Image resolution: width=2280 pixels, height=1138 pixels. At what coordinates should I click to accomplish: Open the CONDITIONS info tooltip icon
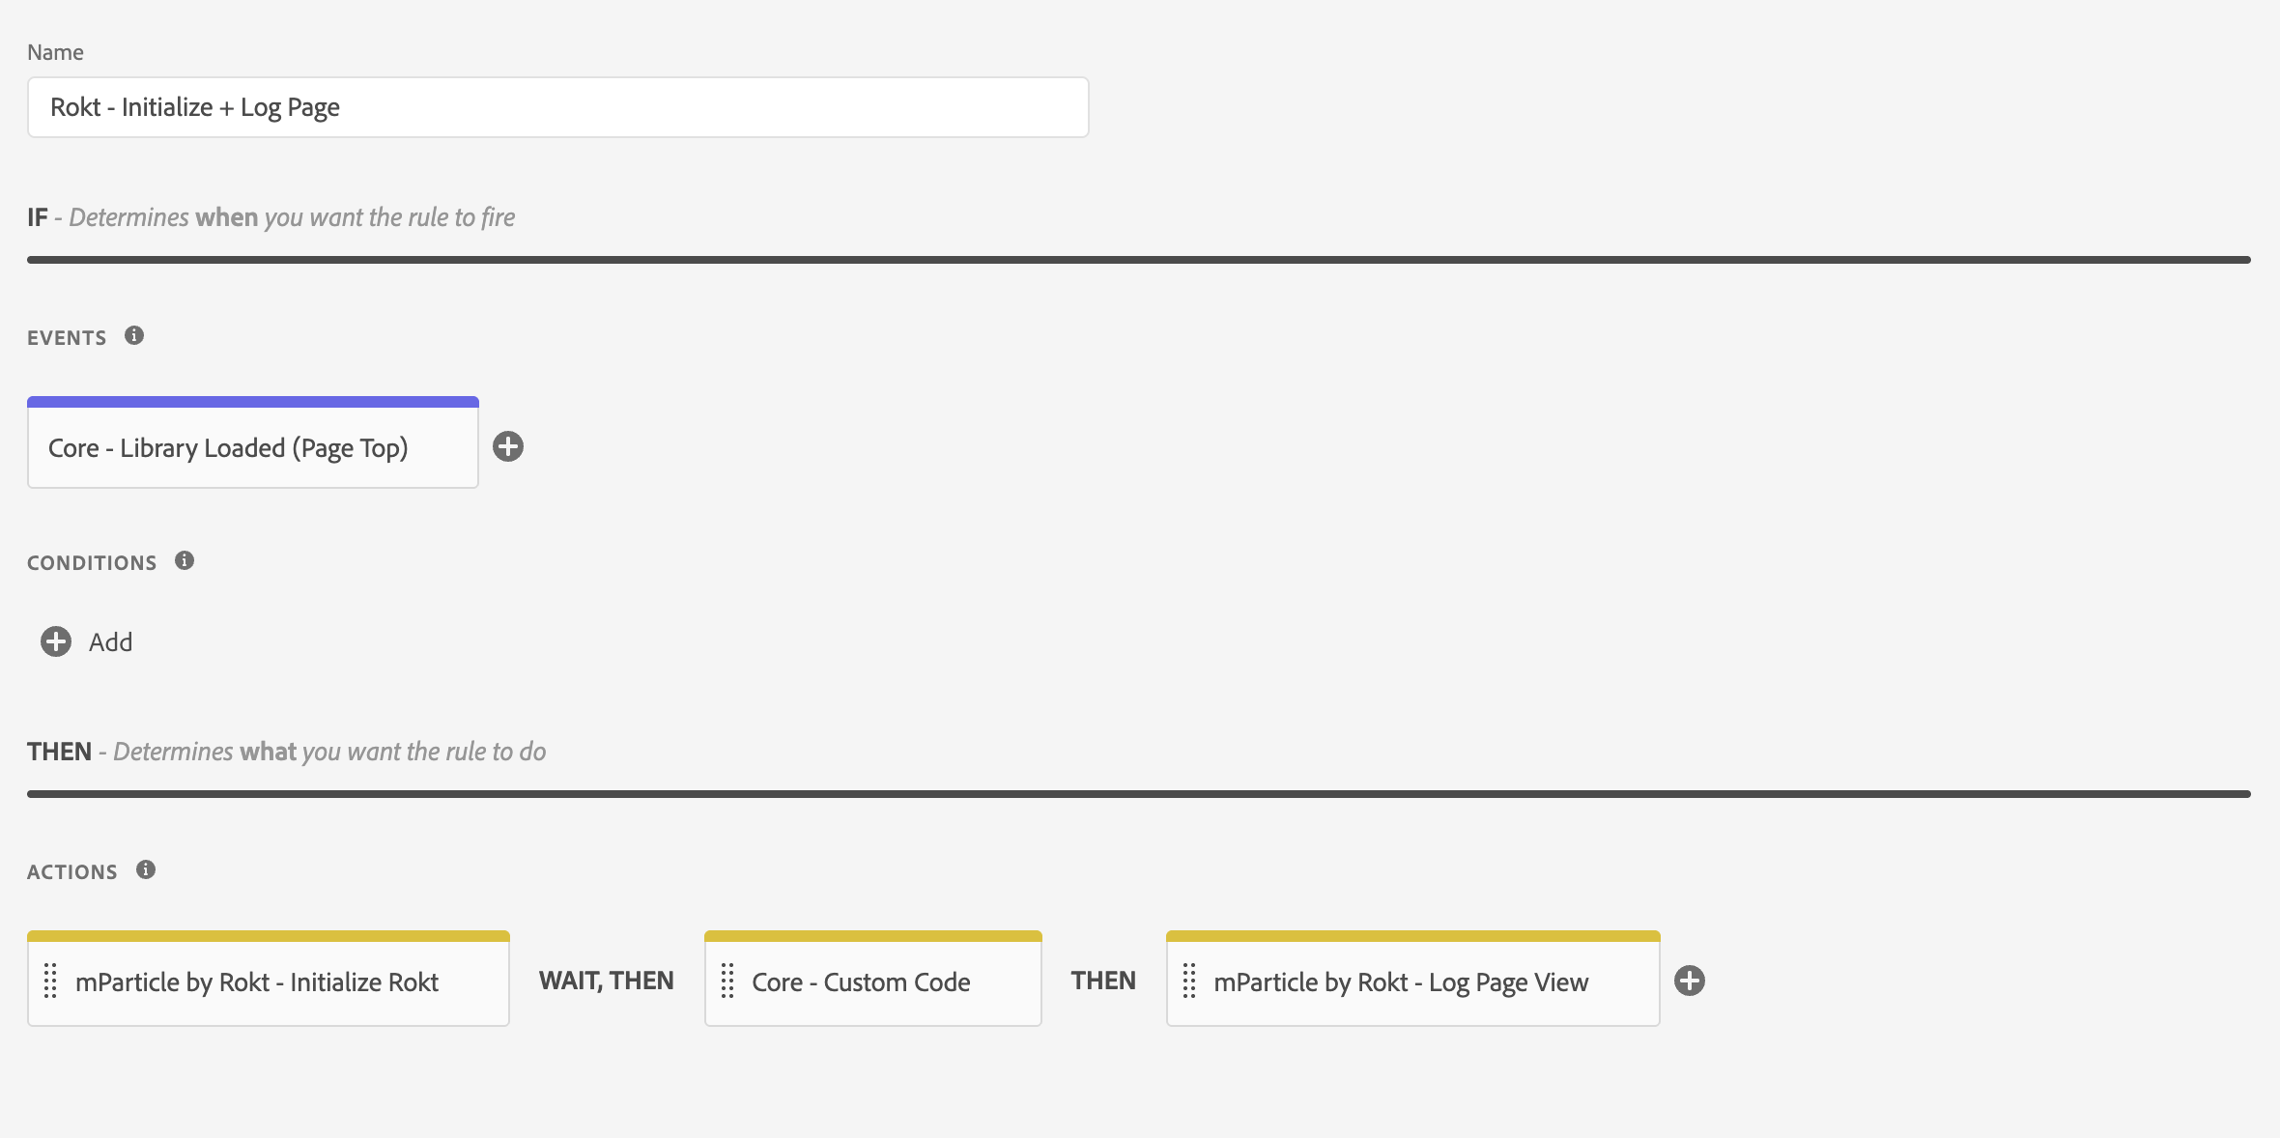[184, 560]
